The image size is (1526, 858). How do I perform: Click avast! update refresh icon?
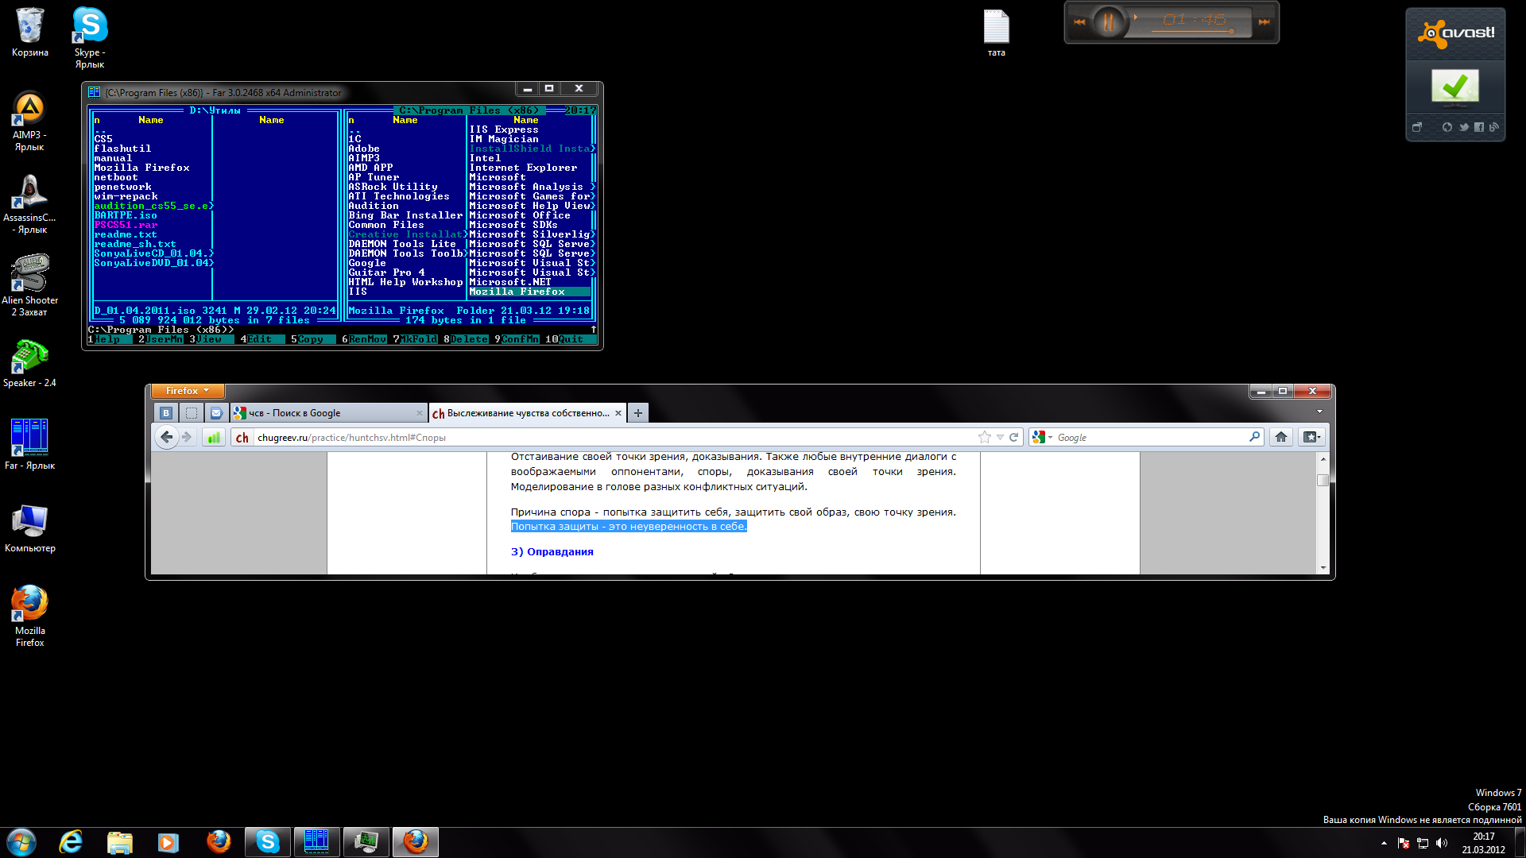[x=1447, y=127]
